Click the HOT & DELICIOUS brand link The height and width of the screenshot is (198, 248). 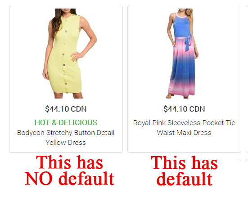66,122
